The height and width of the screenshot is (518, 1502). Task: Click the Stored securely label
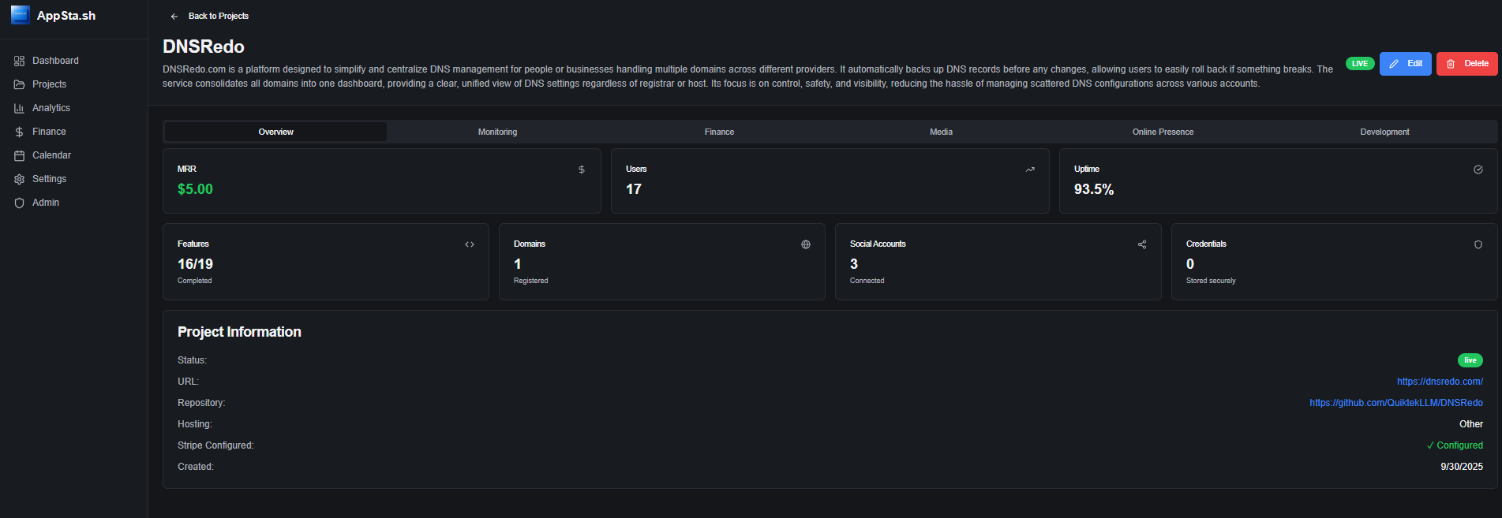1211,281
